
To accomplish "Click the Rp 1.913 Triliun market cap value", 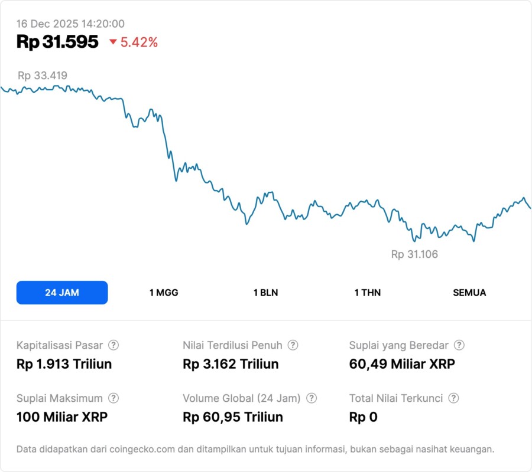I will [64, 364].
